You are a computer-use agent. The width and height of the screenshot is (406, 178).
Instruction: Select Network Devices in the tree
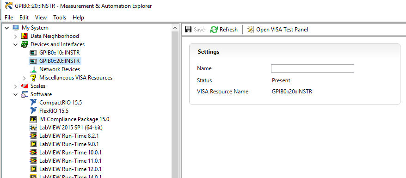[x=60, y=69]
